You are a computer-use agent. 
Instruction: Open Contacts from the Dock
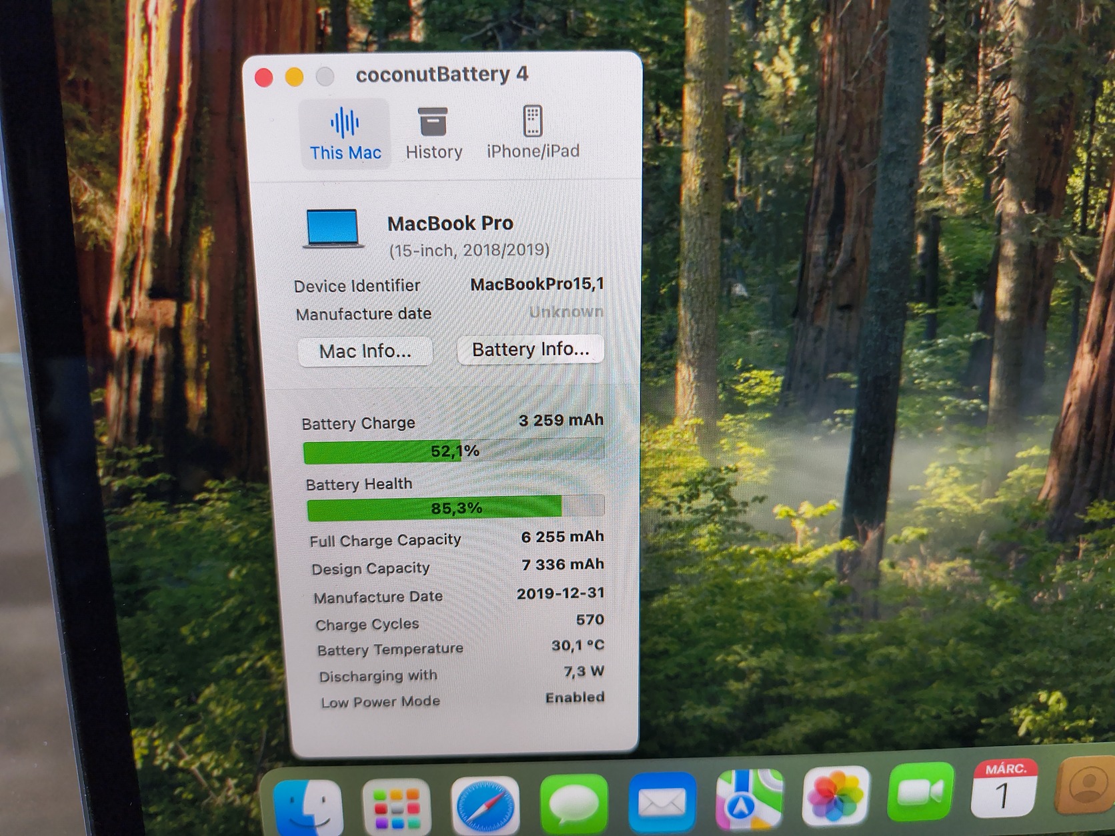click(x=1086, y=785)
